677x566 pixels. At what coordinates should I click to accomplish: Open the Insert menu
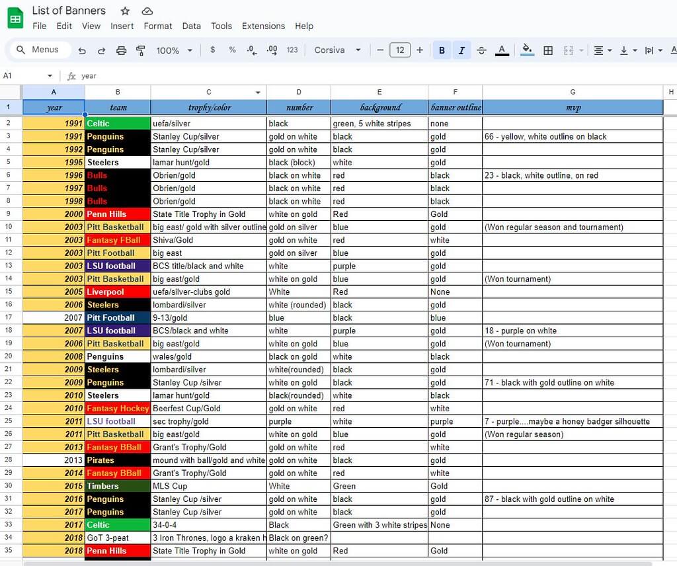pyautogui.click(x=122, y=26)
